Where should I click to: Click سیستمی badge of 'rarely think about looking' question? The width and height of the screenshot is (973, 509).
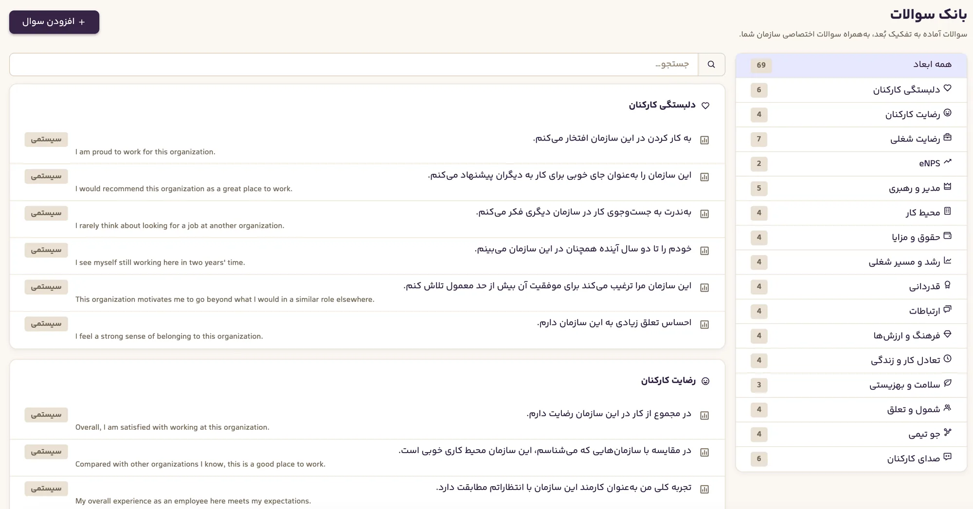click(46, 213)
